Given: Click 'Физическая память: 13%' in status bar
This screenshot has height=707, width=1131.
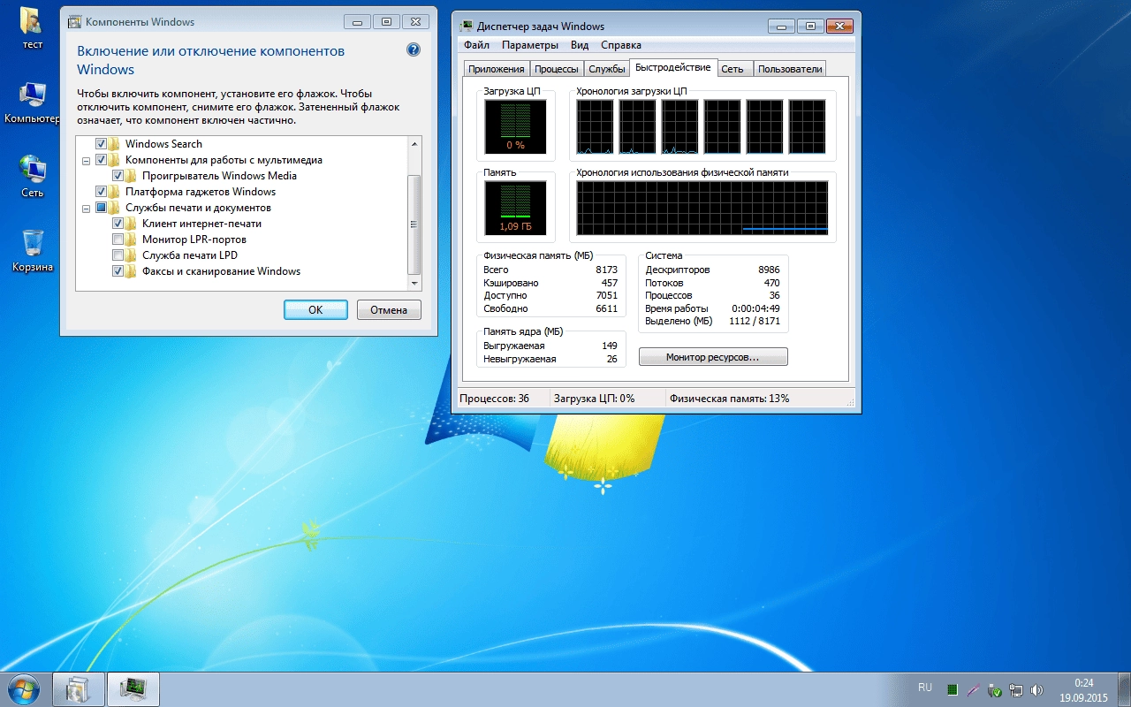Looking at the screenshot, I should [729, 399].
